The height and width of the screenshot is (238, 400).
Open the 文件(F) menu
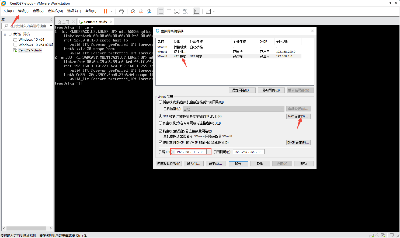9,11
